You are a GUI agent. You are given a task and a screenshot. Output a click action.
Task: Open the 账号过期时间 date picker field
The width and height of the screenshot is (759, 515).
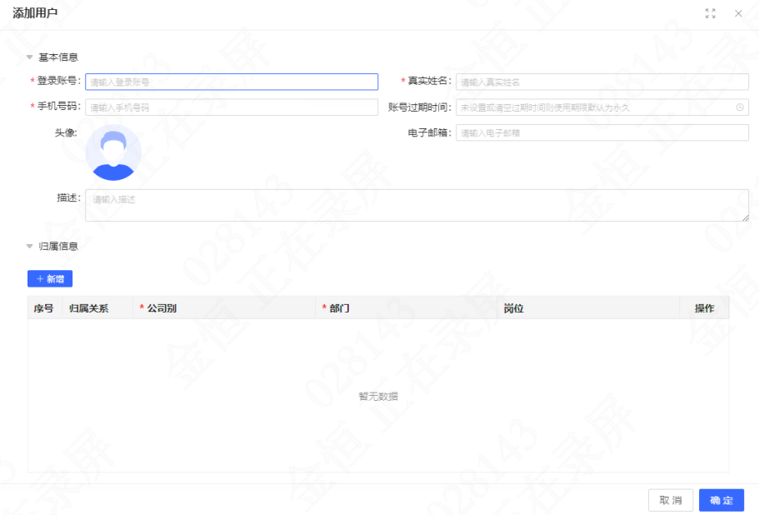coord(602,107)
